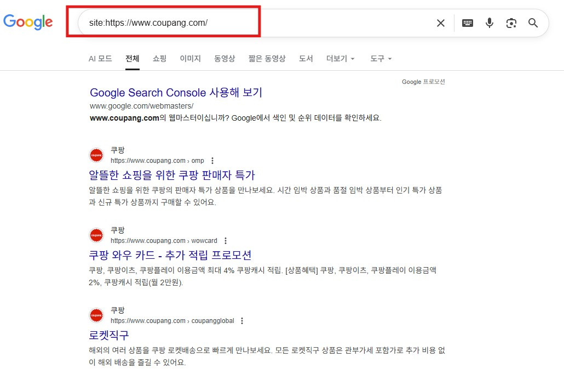Viewport: 564px width, 385px height.
Task: Expand the 도구 dropdown
Action: [381, 58]
